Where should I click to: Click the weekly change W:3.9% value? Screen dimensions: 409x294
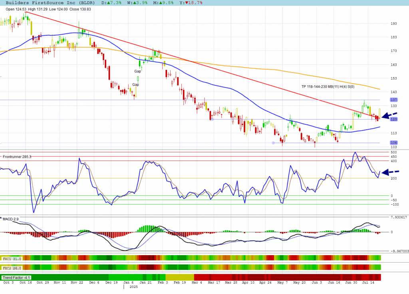pyautogui.click(x=137, y=3)
